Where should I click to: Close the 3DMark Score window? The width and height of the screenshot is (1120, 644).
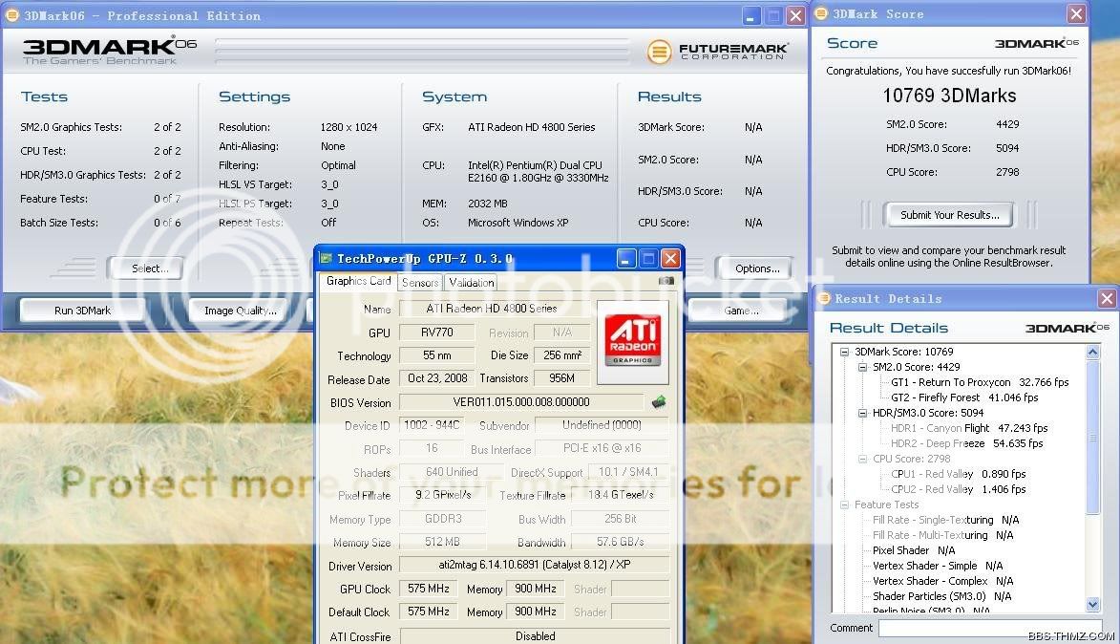coord(1076,13)
